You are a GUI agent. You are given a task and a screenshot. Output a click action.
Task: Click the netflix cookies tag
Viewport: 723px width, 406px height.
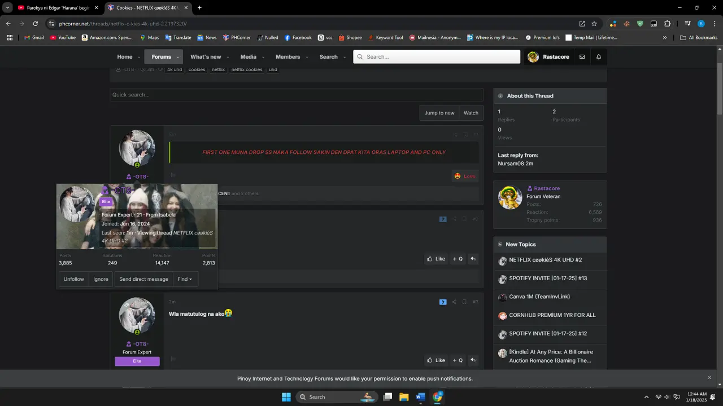[247, 69]
